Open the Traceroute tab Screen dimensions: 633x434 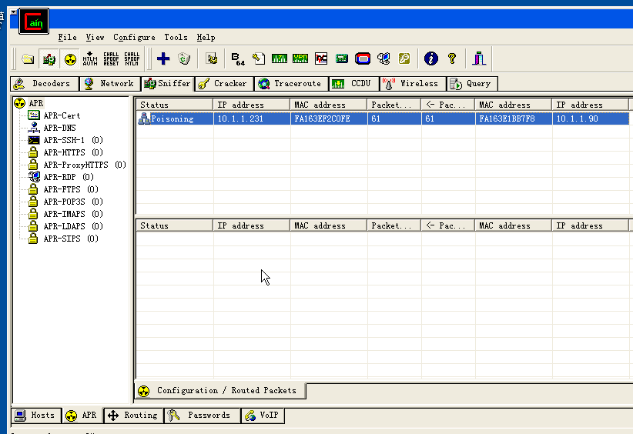(x=291, y=84)
